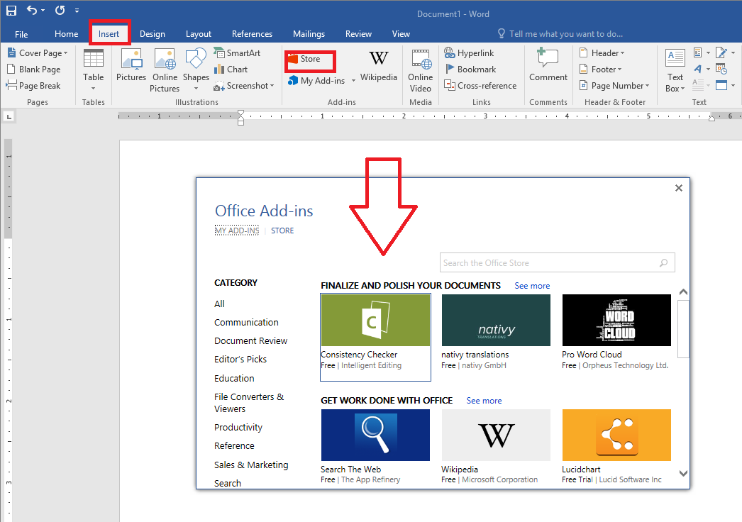Screen dimensions: 742x522
Task: Open the Page Number dropdown
Action: point(614,86)
